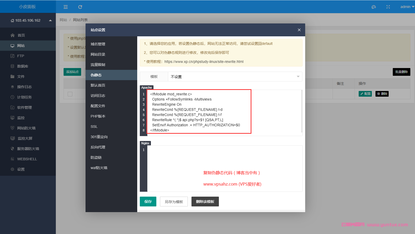Open the theme palette icon
Screen dimensions: 415x234
click(373, 7)
